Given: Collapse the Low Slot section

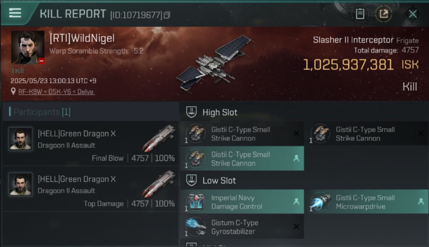Looking at the screenshot, I should point(211,180).
